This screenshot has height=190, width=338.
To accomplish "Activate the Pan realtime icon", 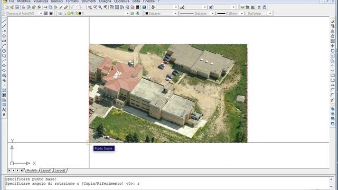I will pos(90,7).
